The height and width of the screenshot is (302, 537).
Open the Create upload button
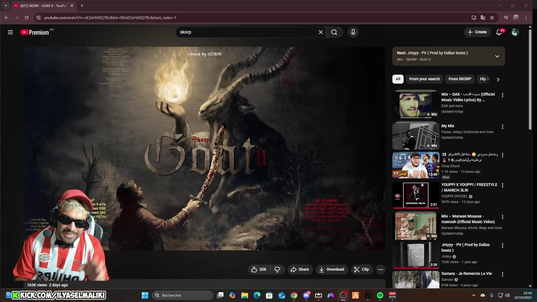(477, 32)
